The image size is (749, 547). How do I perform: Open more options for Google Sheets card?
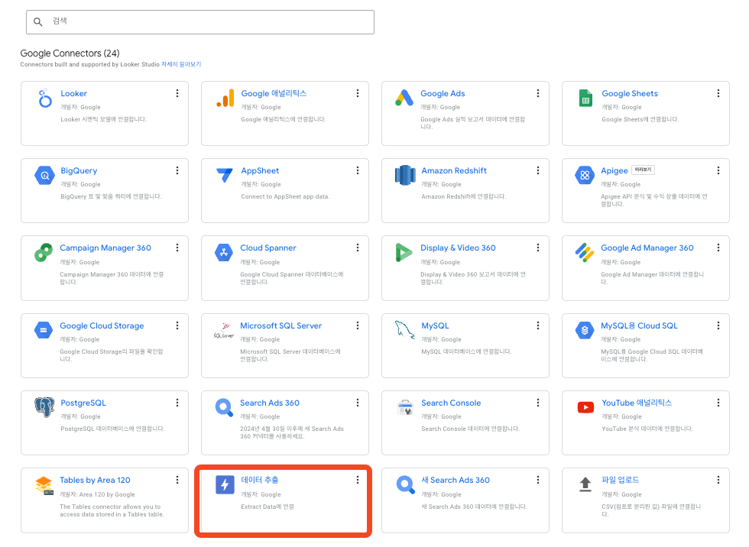(718, 93)
